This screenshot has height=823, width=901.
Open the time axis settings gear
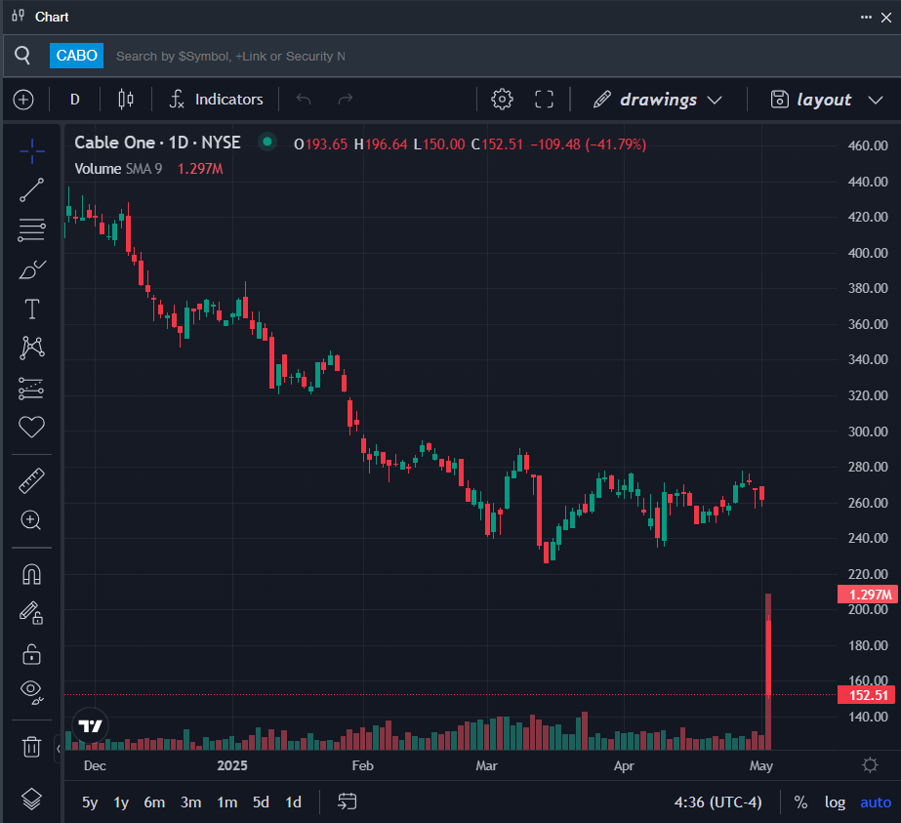pyautogui.click(x=871, y=765)
